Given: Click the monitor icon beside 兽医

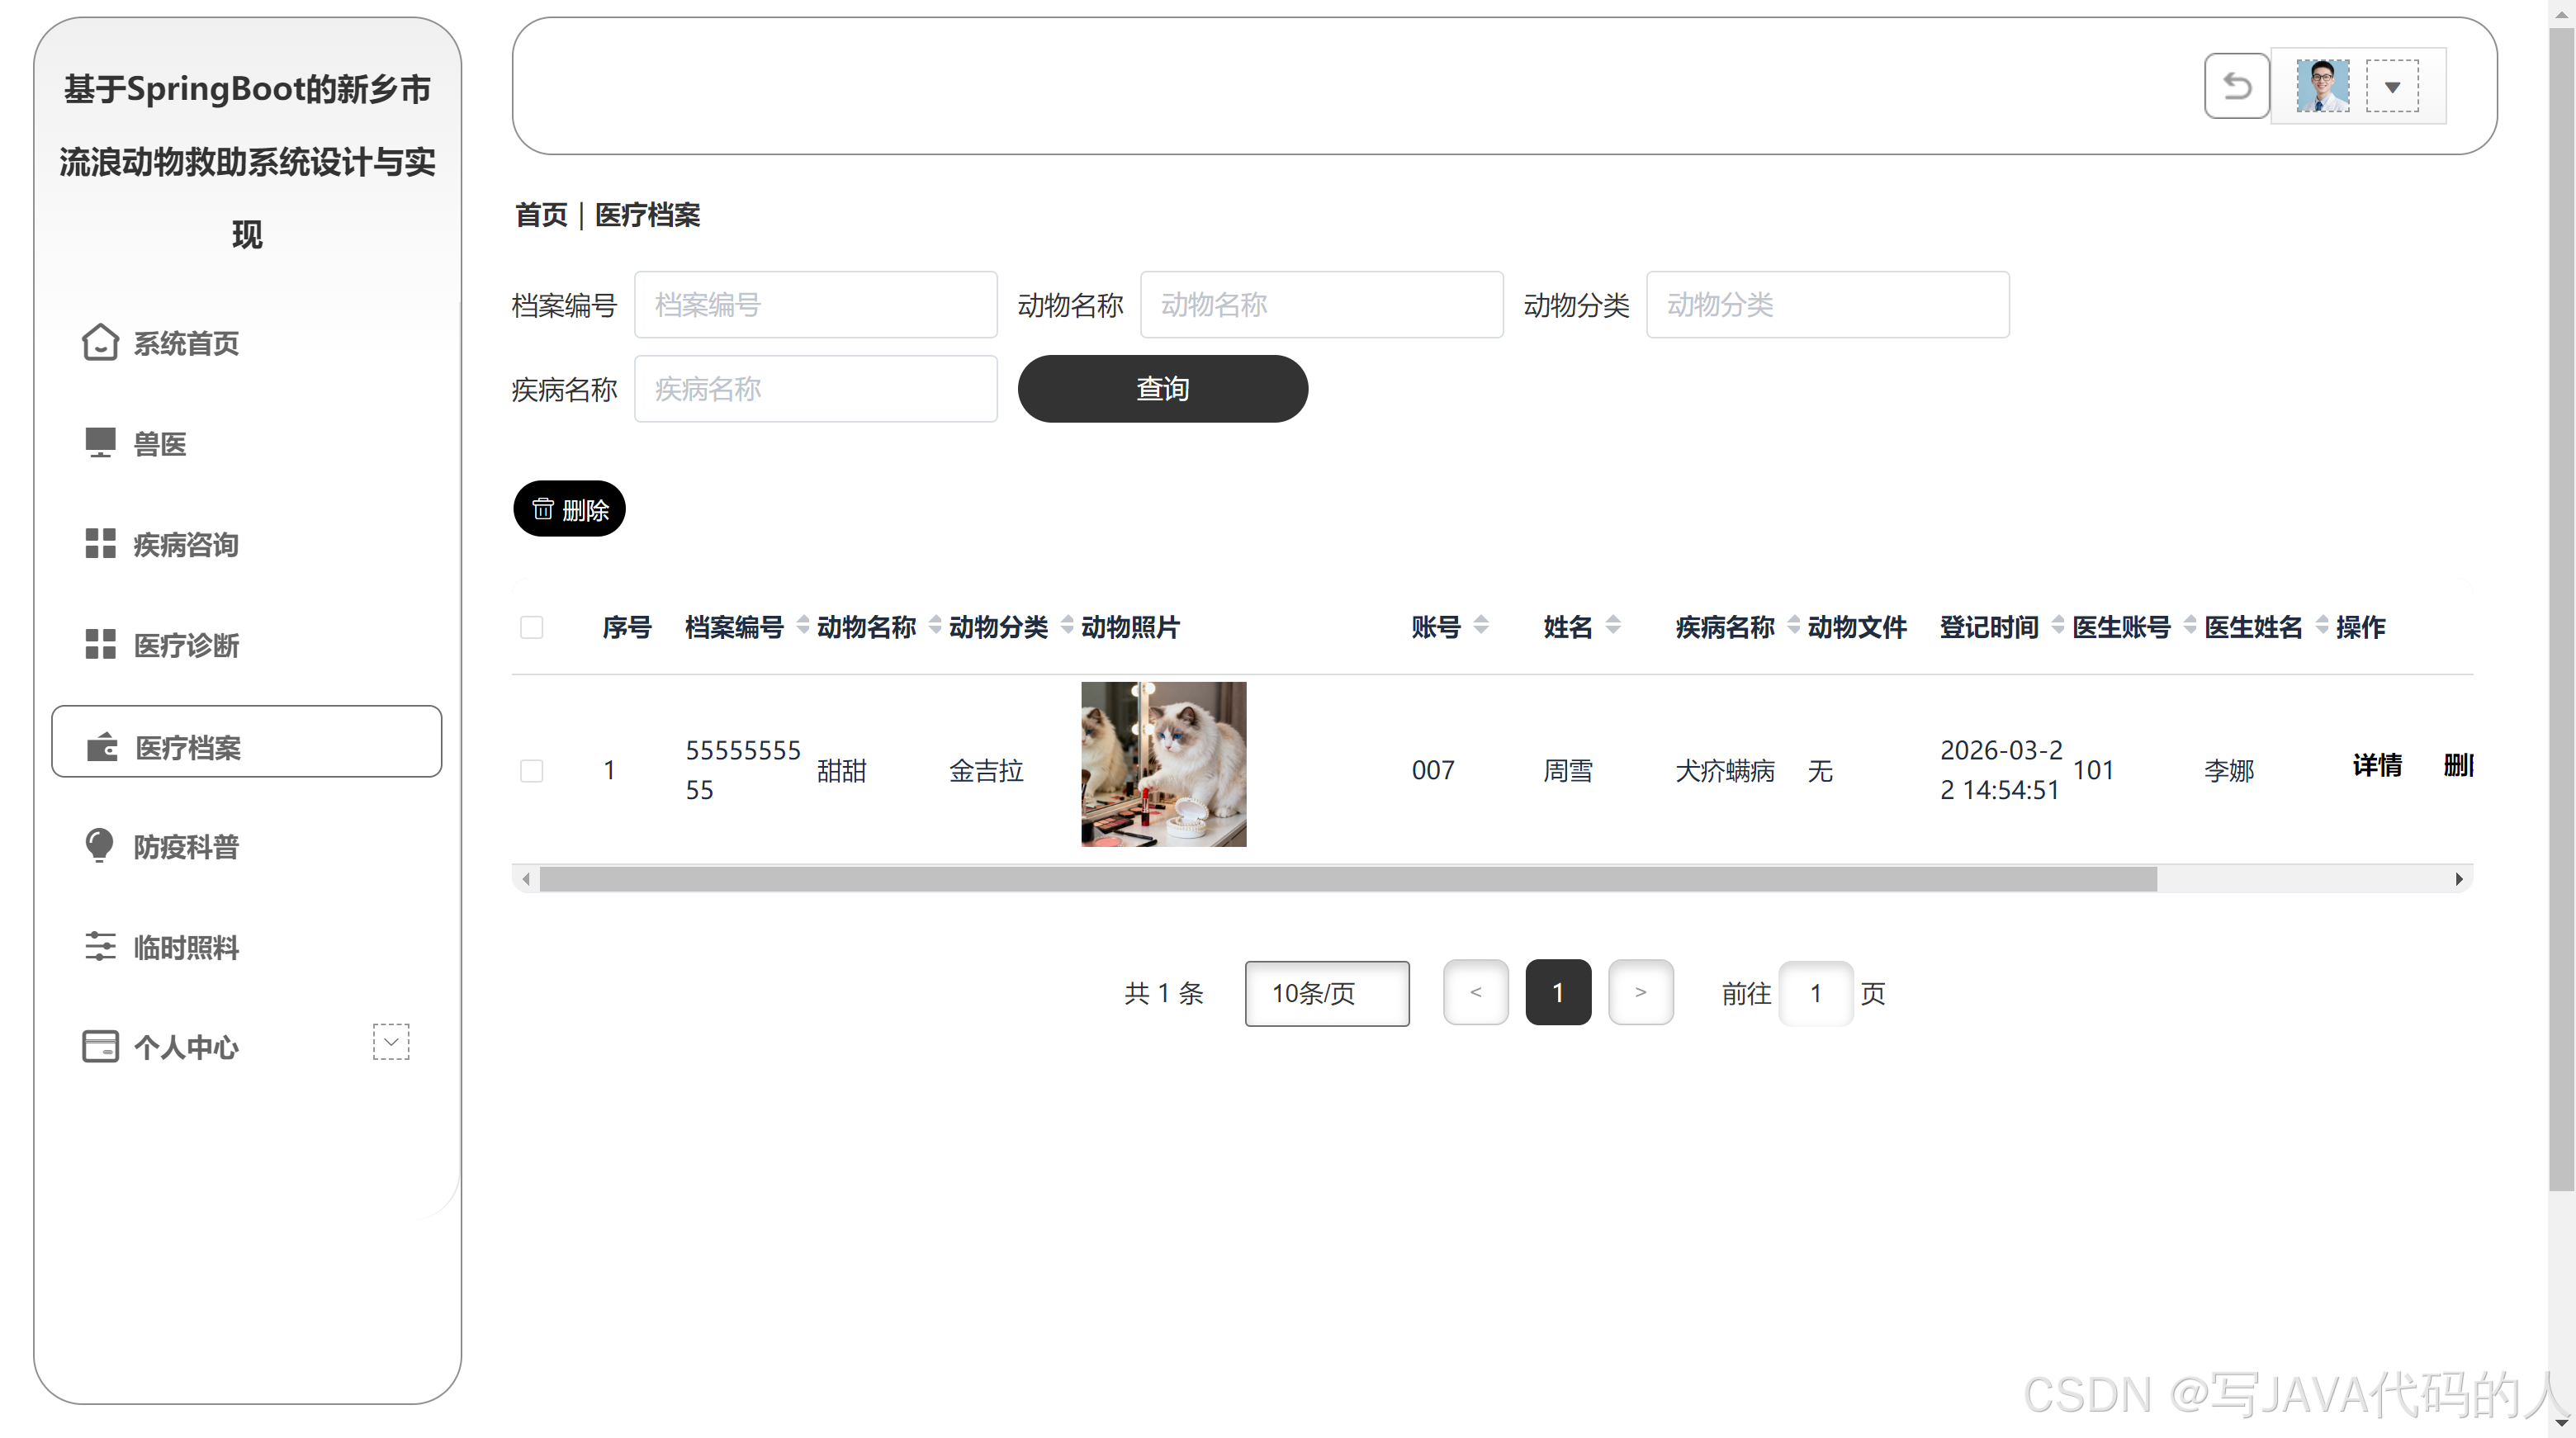Looking at the screenshot, I should (100, 442).
